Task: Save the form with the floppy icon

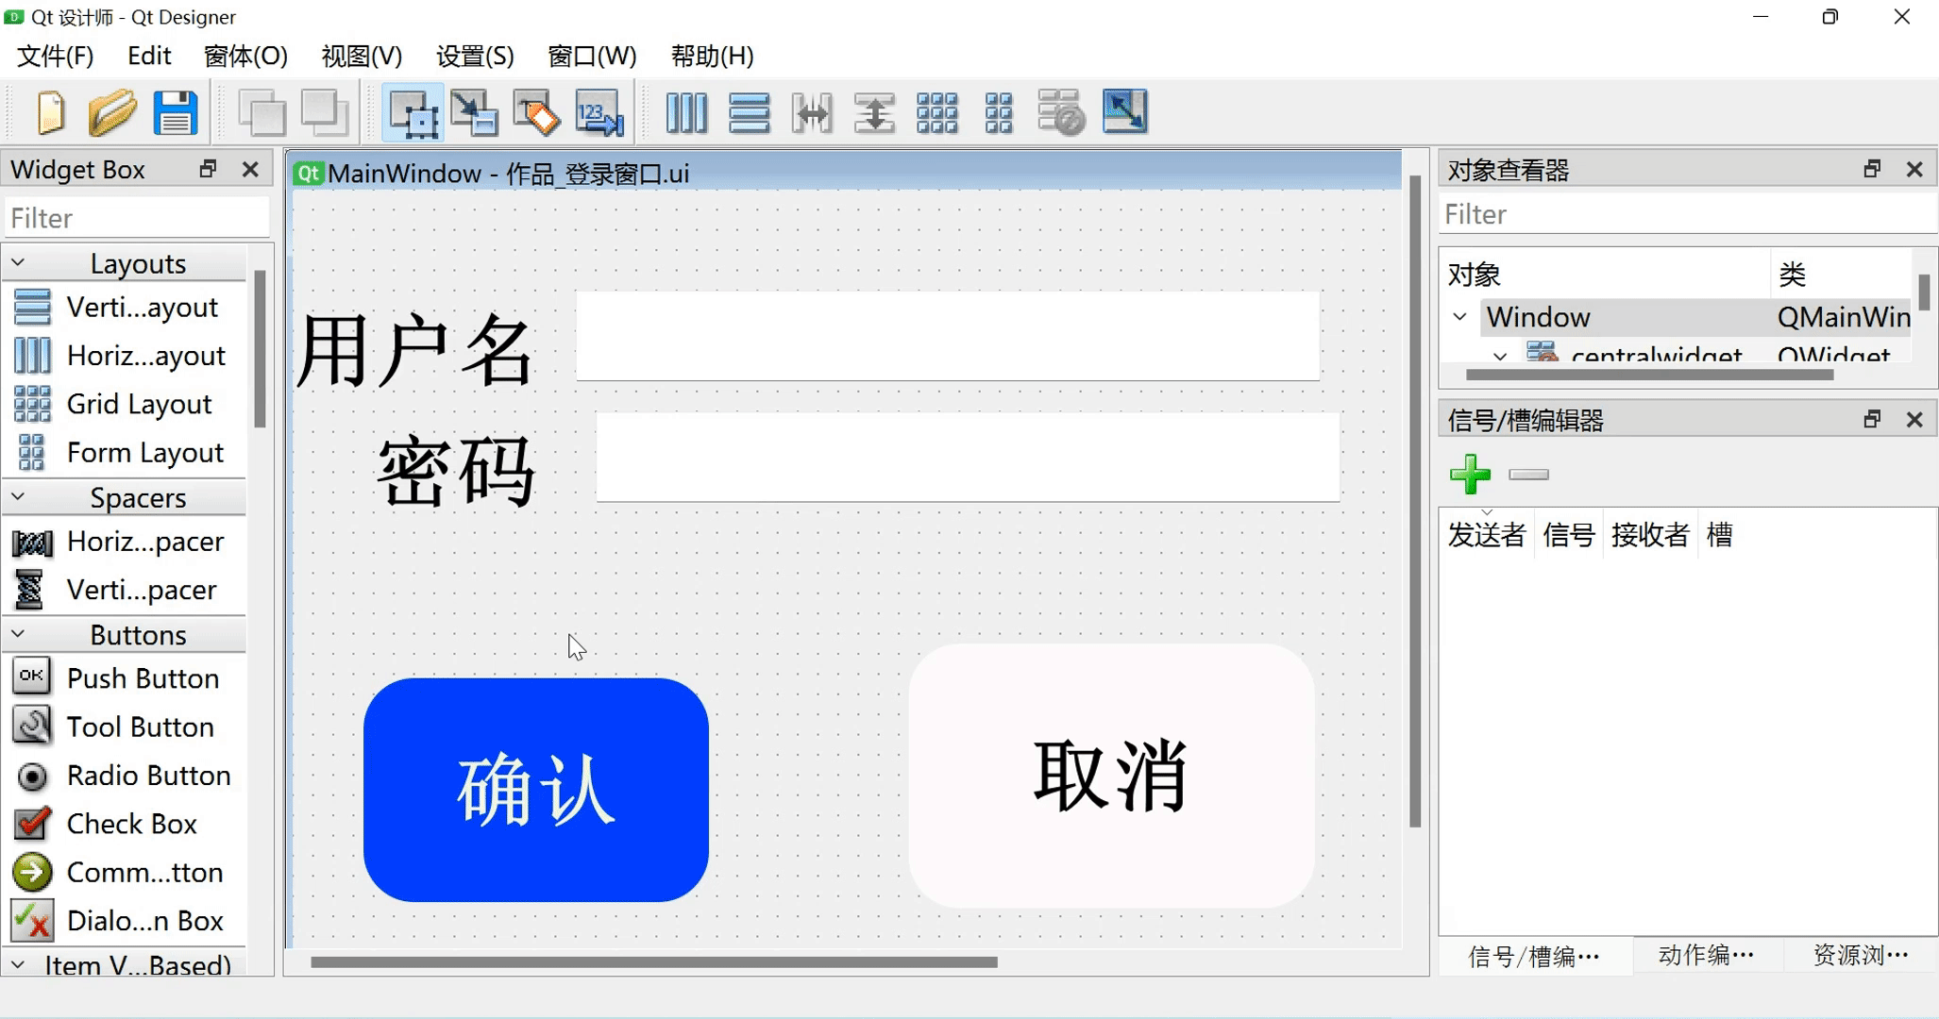Action: pyautogui.click(x=176, y=113)
